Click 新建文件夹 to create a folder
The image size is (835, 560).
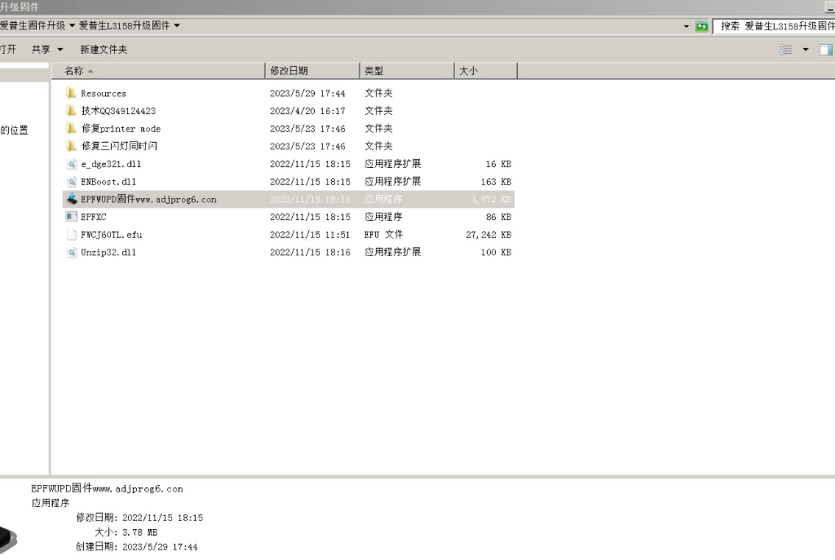pos(104,49)
